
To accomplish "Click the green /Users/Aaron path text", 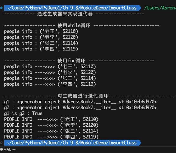I will [160, 8].
